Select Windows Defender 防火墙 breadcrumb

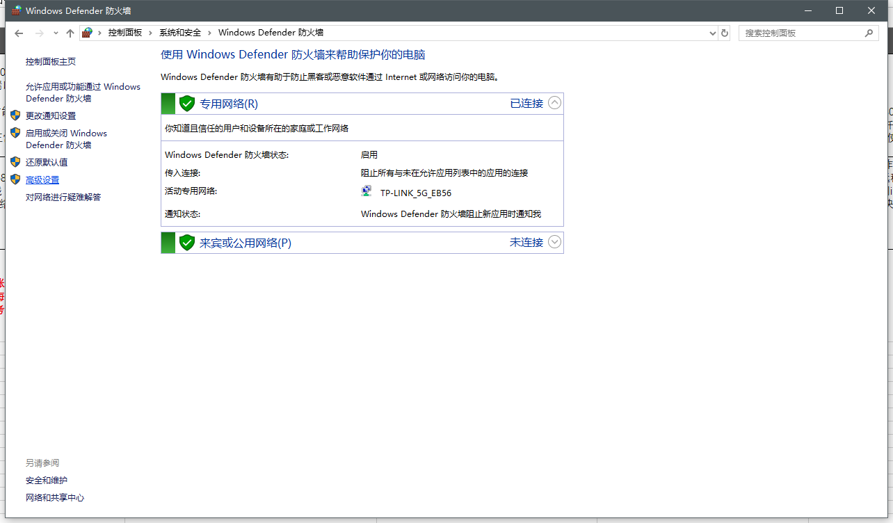pyautogui.click(x=271, y=33)
